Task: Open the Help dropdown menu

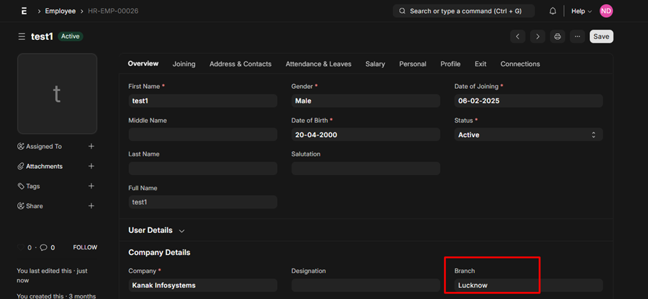Action: click(581, 11)
